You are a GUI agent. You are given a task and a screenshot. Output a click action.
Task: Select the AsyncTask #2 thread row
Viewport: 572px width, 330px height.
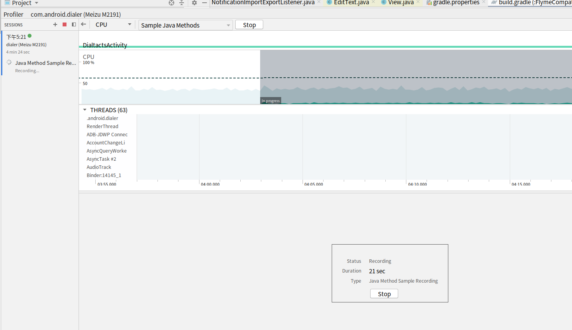click(101, 159)
